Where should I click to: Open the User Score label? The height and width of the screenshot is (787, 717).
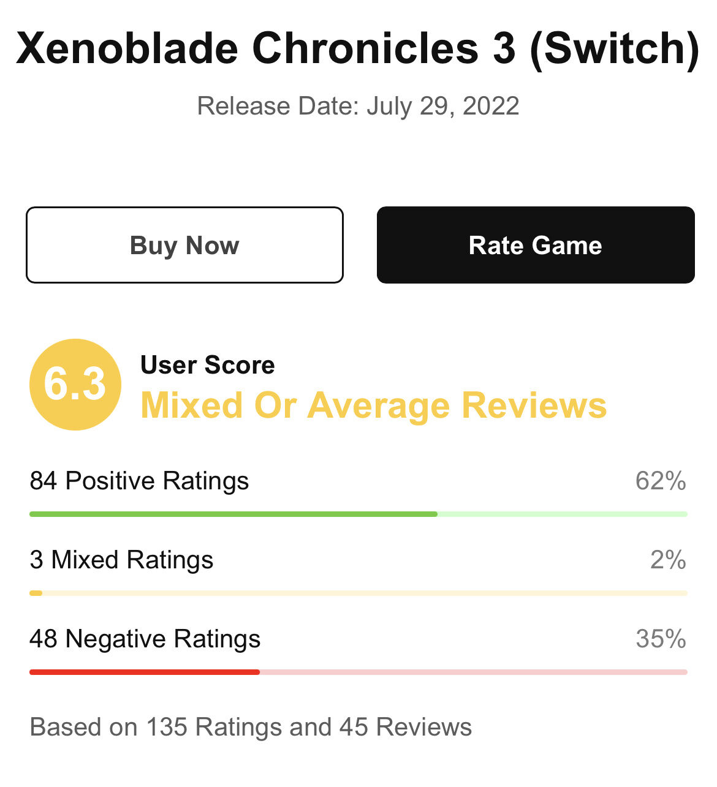208,365
